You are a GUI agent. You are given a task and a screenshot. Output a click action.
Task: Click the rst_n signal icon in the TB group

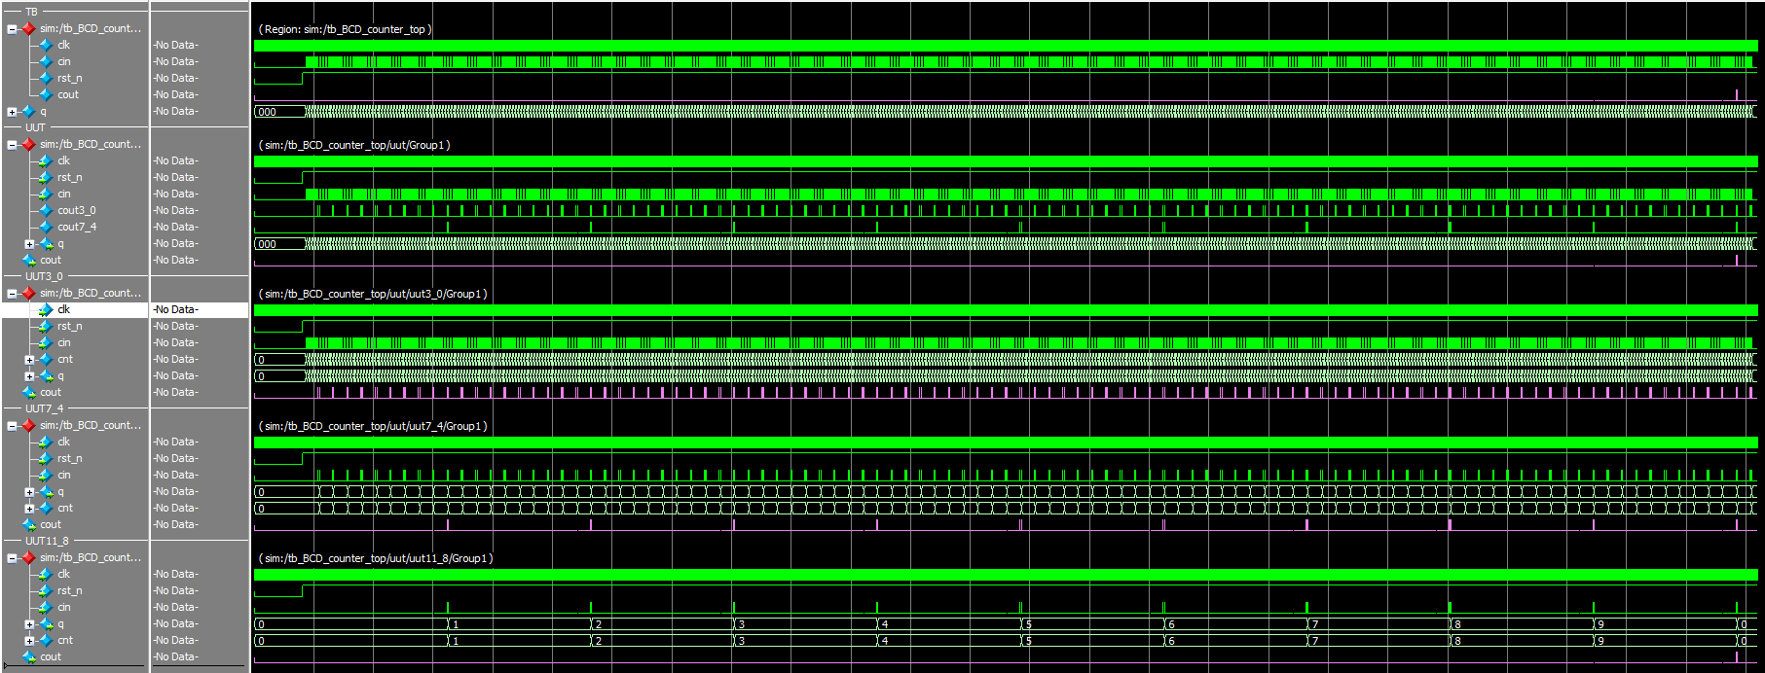[46, 79]
